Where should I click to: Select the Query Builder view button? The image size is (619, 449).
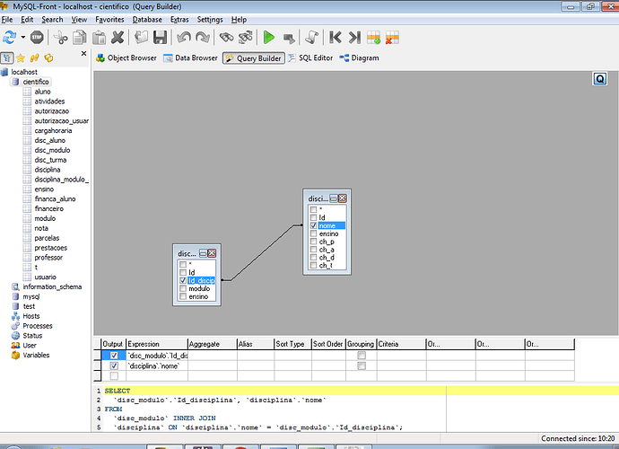254,58
